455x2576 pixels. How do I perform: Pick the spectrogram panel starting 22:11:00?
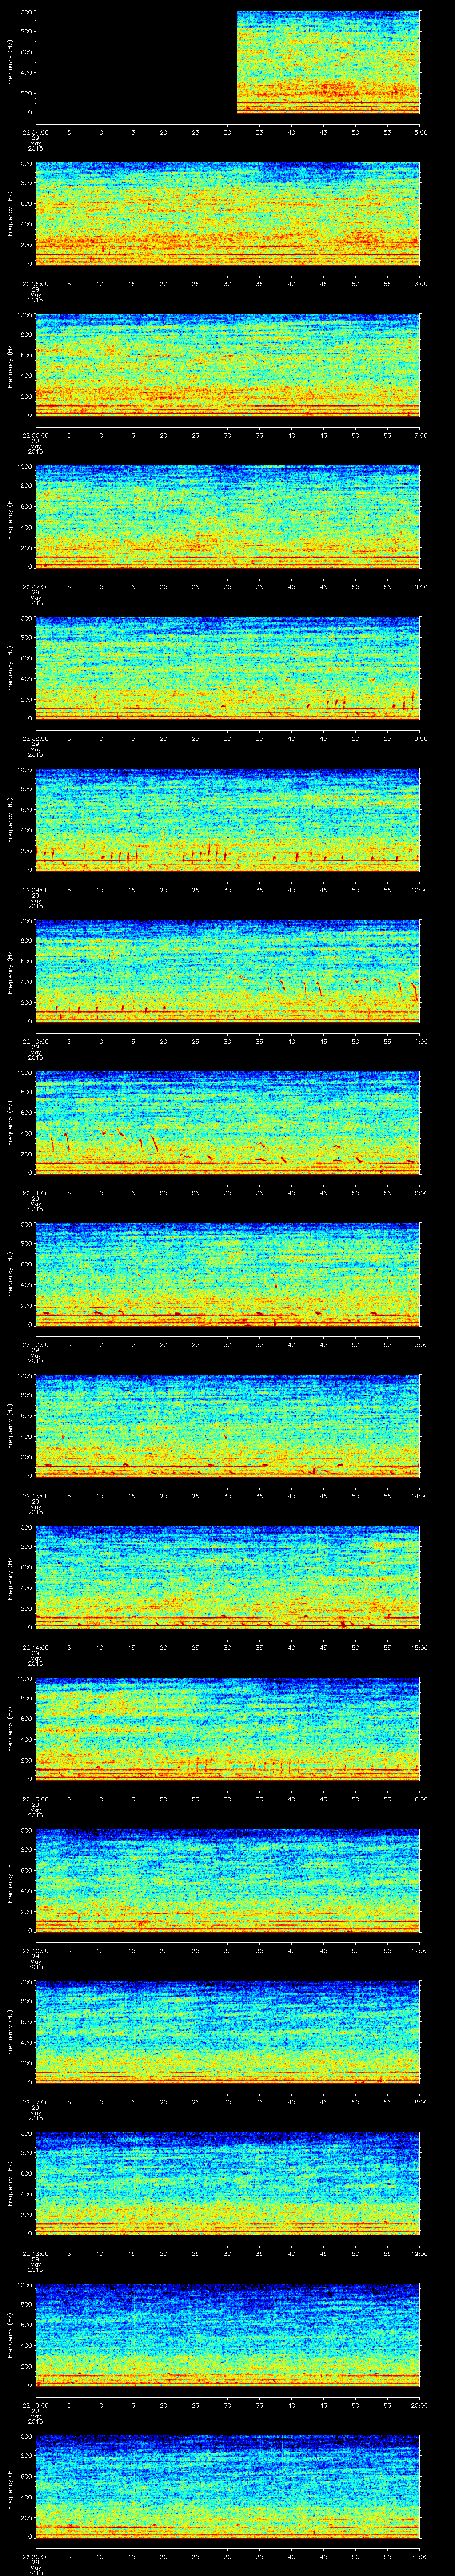228,1122
